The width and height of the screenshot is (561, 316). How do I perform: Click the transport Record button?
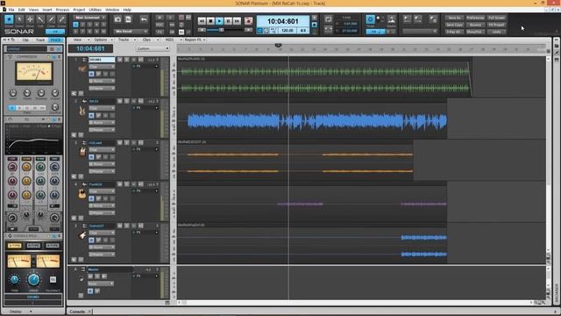pos(248,21)
